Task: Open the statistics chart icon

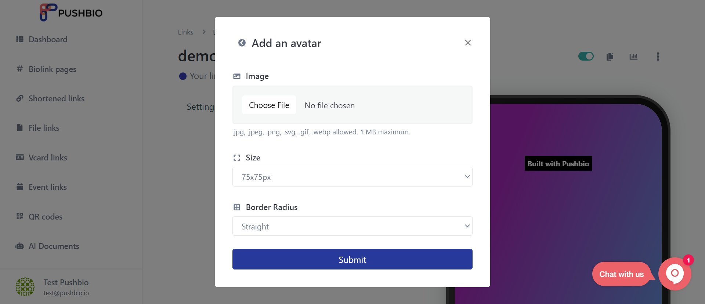Action: coord(633,57)
